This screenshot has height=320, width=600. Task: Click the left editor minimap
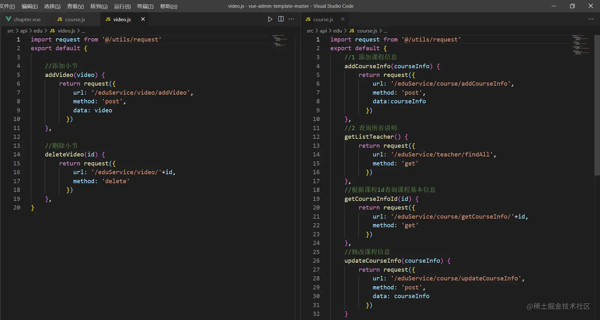[x=279, y=42]
